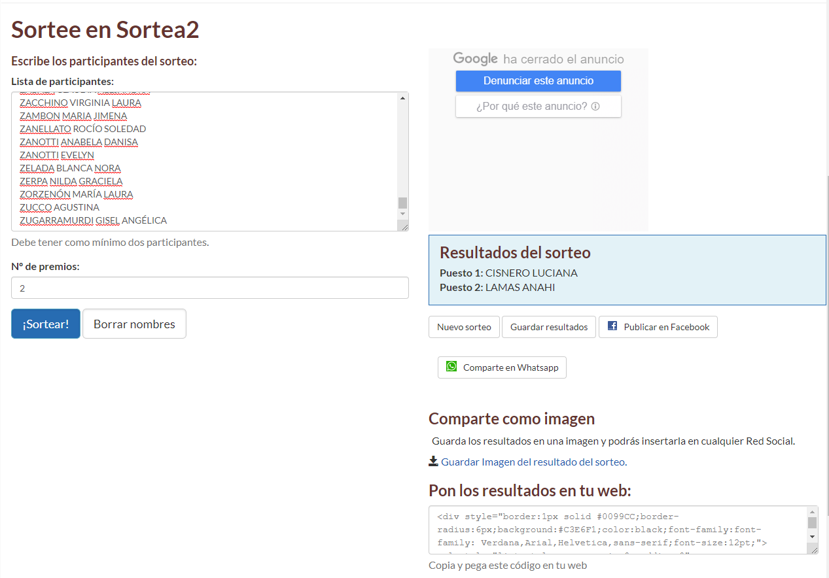Click the participants textarea resize handle
Image resolution: width=829 pixels, height=578 pixels.
[404, 226]
